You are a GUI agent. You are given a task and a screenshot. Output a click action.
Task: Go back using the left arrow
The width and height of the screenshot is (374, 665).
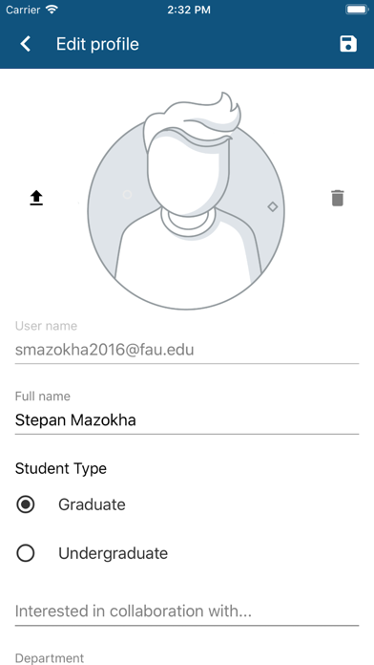pyautogui.click(x=26, y=44)
